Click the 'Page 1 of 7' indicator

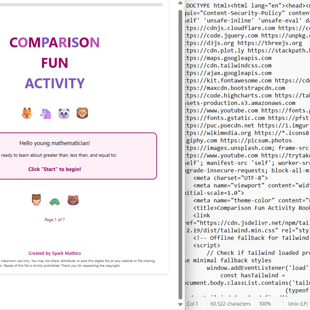54,220
